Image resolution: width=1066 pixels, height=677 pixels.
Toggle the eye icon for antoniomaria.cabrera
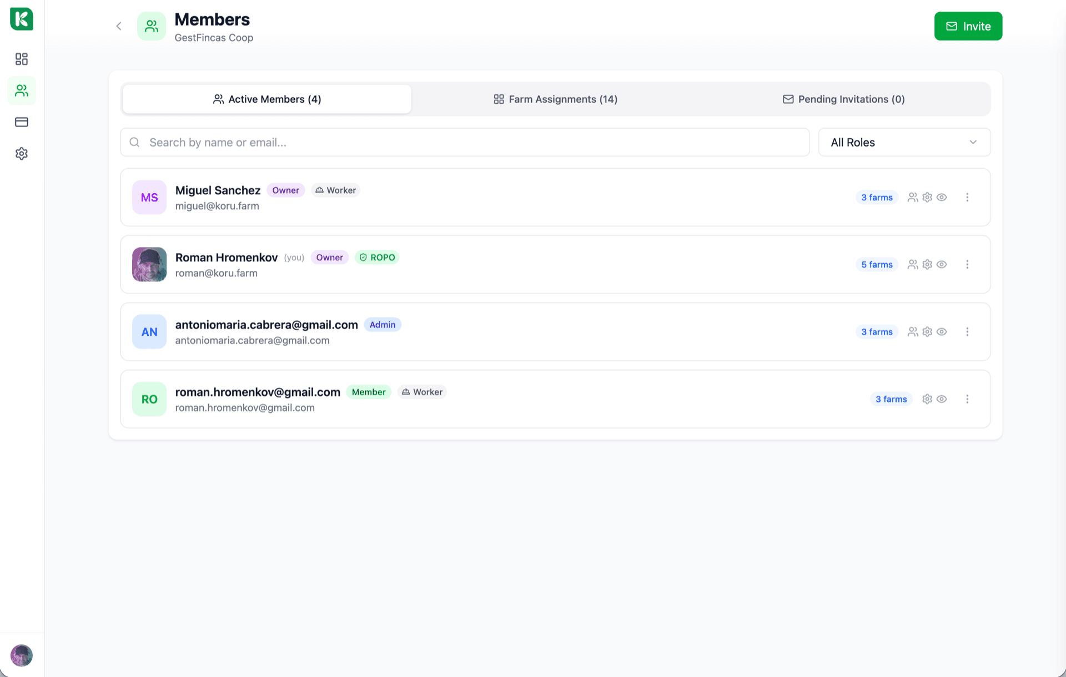pyautogui.click(x=942, y=332)
